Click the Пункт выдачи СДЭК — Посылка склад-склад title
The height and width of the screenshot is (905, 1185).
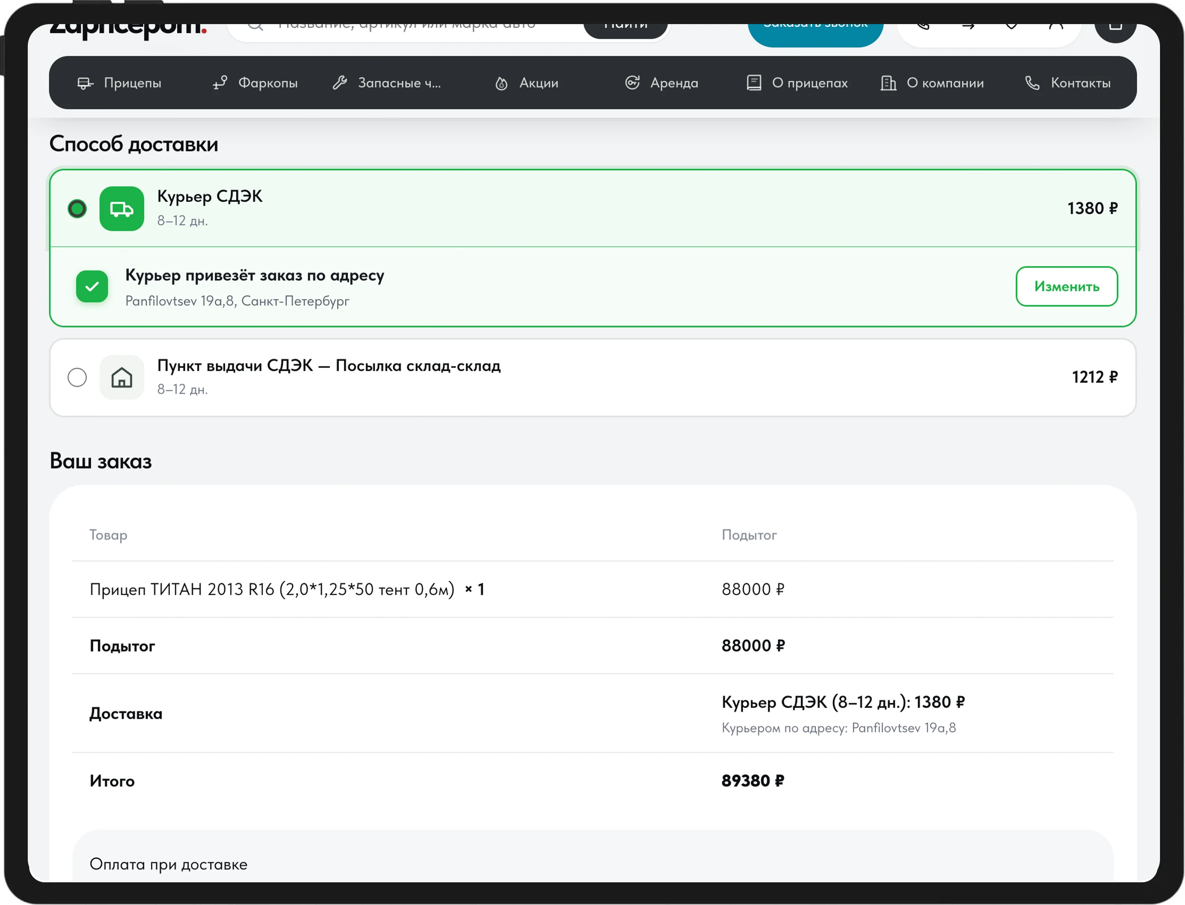point(329,365)
